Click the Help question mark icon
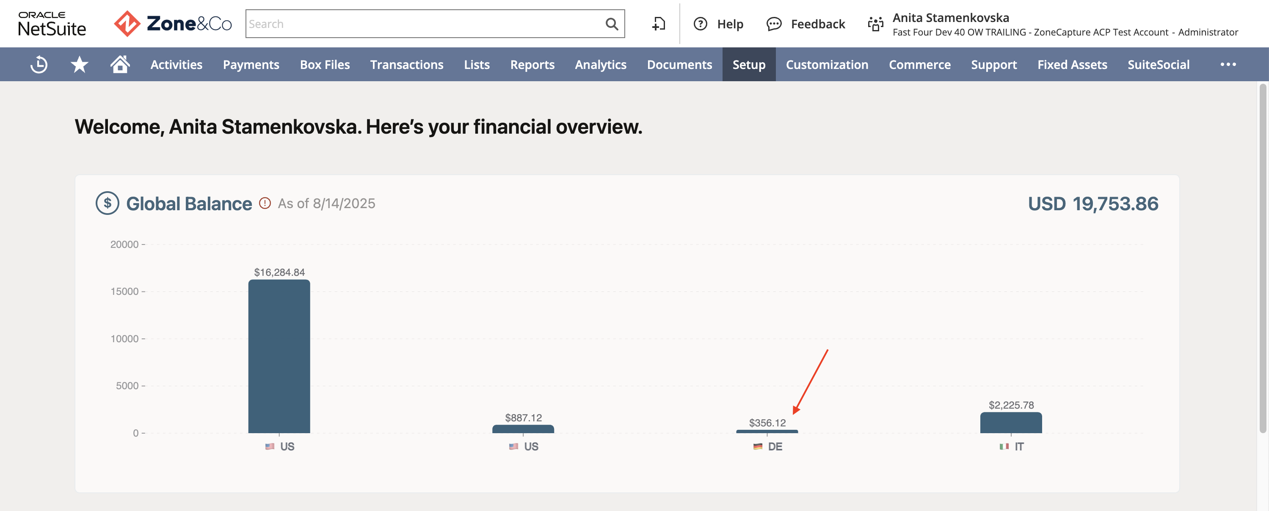 point(700,24)
